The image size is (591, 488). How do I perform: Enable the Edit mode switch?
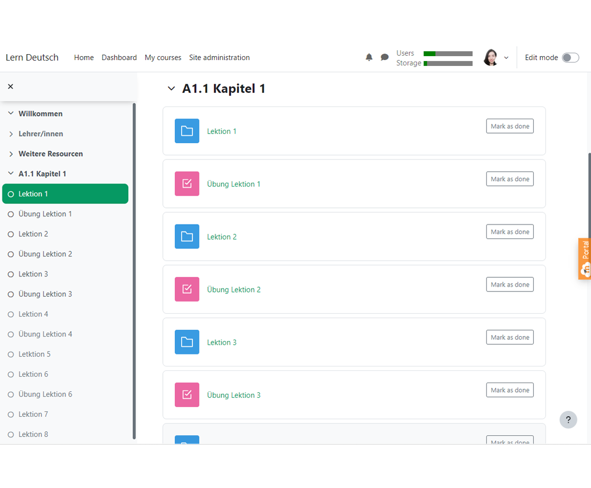570,58
